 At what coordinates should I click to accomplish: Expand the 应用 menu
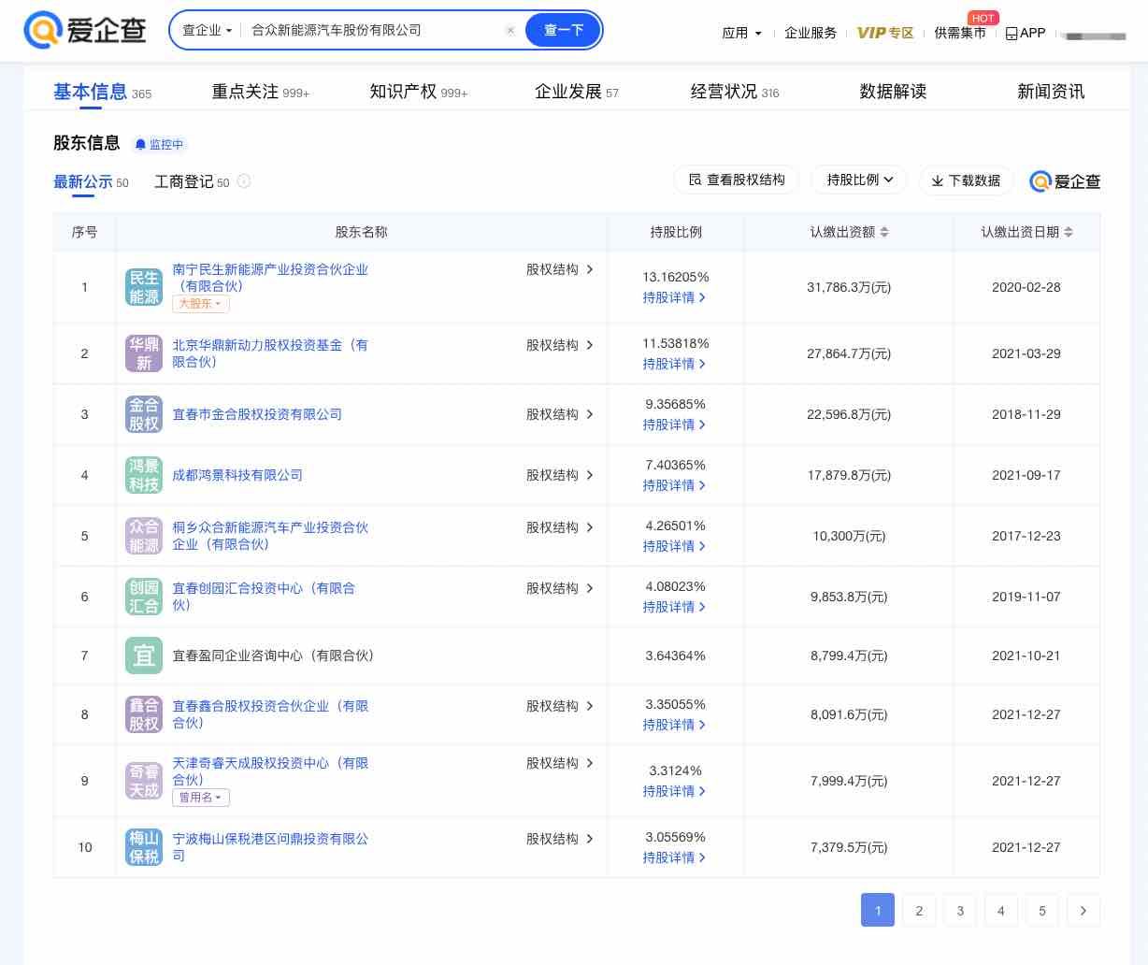point(741,33)
